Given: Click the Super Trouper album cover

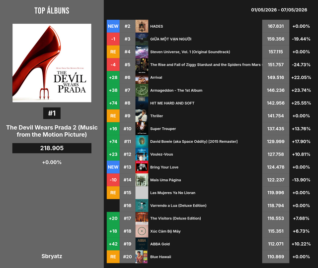Looking at the screenshot, I should [142, 129].
